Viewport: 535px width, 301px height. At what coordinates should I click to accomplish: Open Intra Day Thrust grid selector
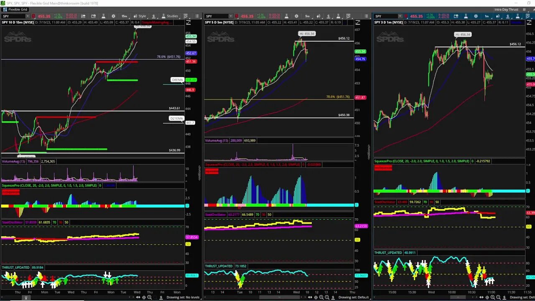click(x=506, y=9)
